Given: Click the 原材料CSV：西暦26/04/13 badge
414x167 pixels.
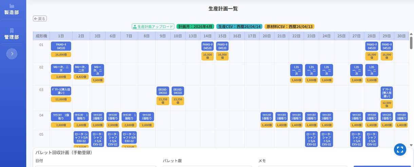Looking at the screenshot, I should pyautogui.click(x=289, y=26).
